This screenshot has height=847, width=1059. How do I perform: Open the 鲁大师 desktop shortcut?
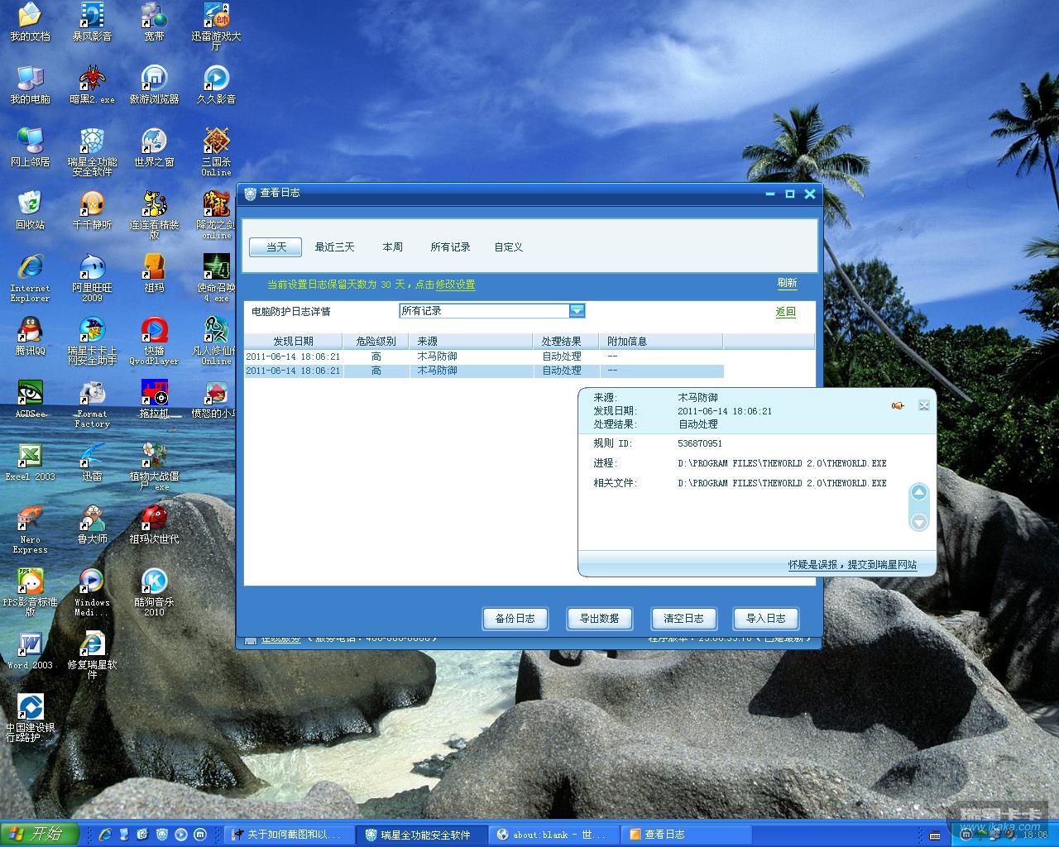pyautogui.click(x=92, y=524)
